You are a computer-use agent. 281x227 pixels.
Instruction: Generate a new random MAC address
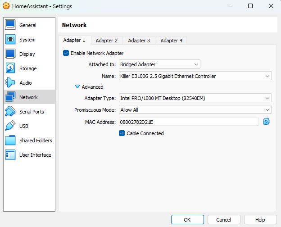266,122
